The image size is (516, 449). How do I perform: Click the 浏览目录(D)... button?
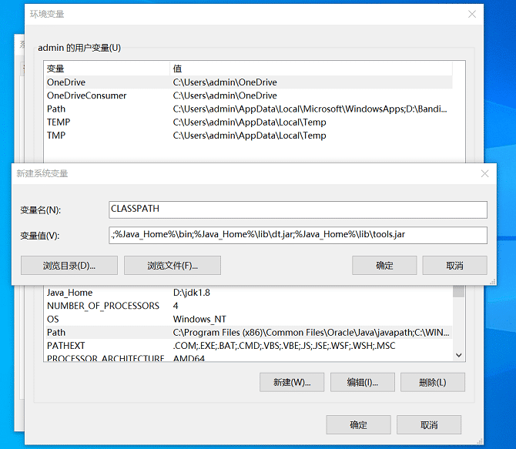(x=69, y=265)
